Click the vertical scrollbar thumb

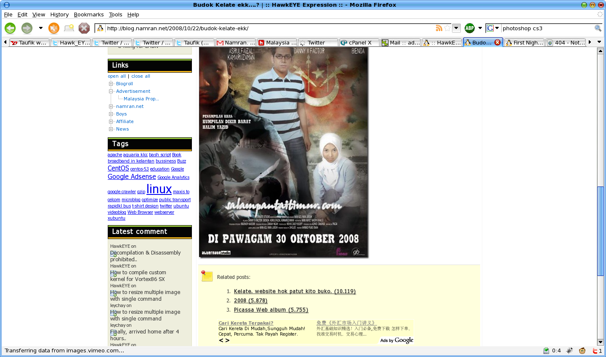601,231
